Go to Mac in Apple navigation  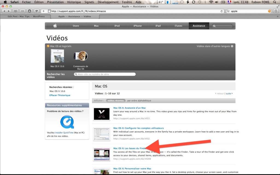coord(97,26)
